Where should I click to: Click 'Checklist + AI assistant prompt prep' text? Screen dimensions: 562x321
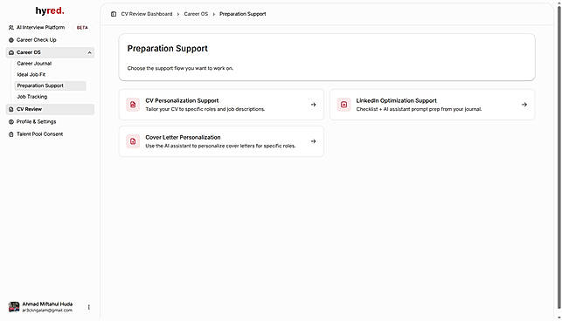pyautogui.click(x=419, y=109)
